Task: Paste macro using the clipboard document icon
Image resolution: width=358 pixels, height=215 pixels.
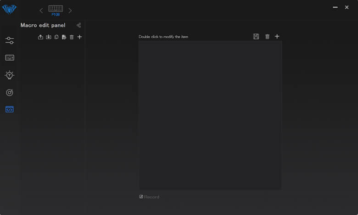Action: coord(64,37)
